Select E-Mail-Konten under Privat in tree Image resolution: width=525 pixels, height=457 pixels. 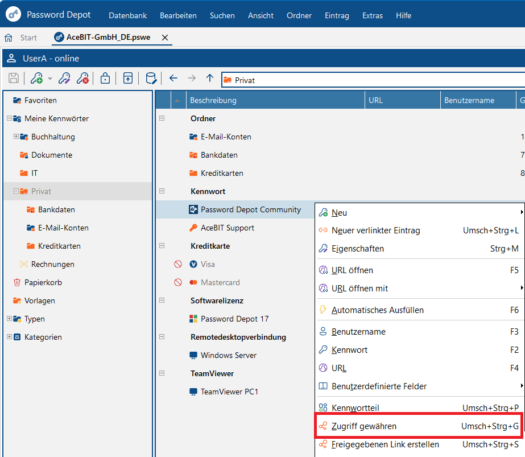(x=63, y=228)
